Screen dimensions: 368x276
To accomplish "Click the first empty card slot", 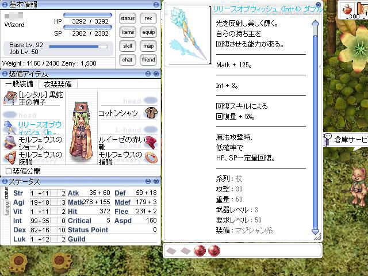I will tap(171, 251).
